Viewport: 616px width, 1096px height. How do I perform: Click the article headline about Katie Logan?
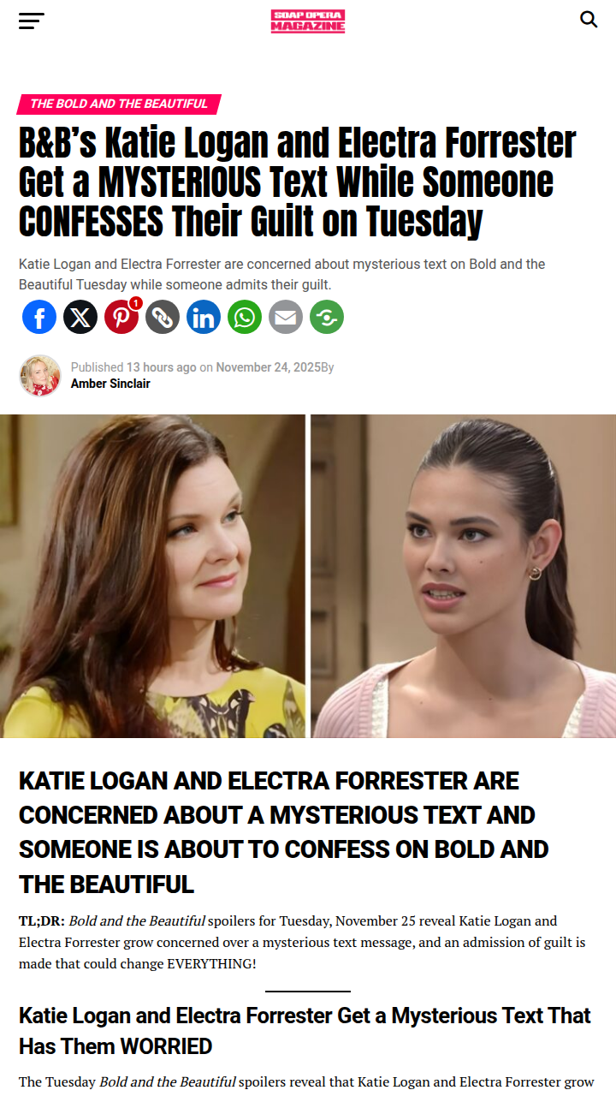[x=298, y=182]
